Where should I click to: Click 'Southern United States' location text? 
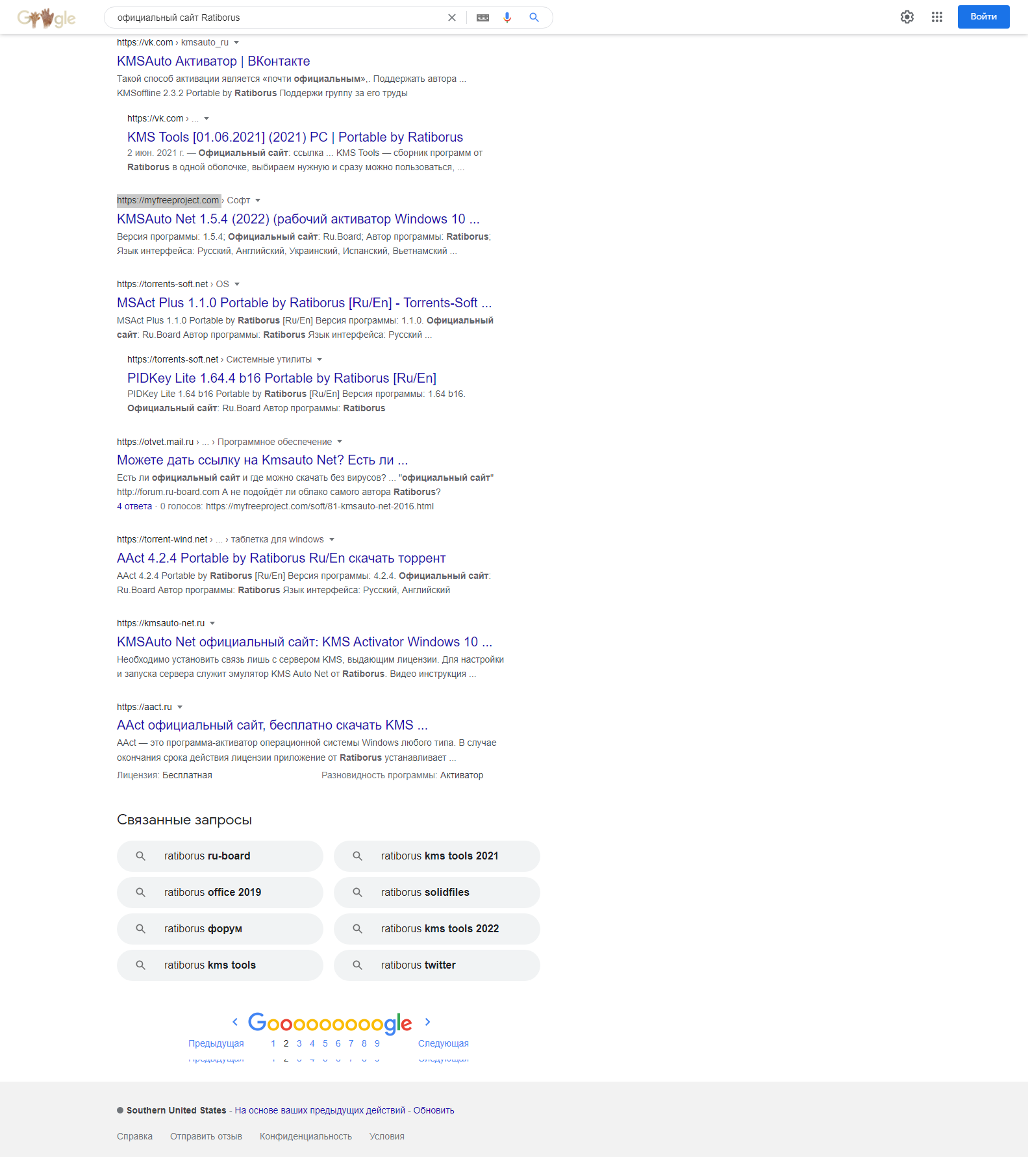pyautogui.click(x=177, y=1111)
